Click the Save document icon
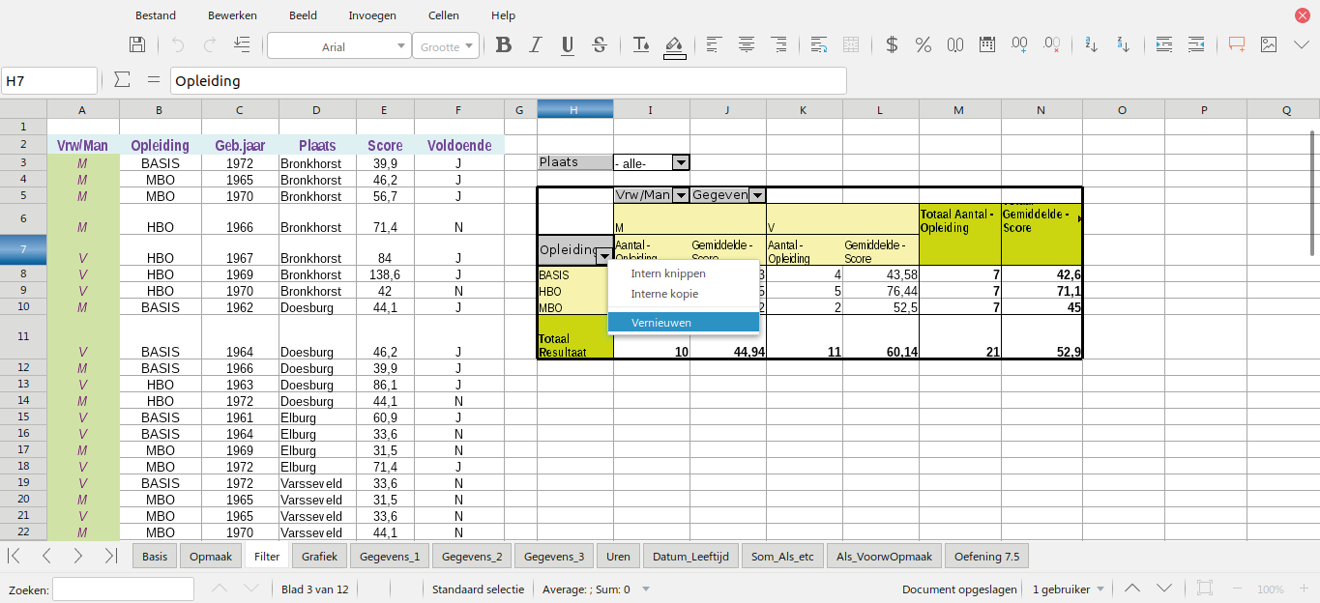Viewport: 1320px width, 603px height. coord(137,45)
